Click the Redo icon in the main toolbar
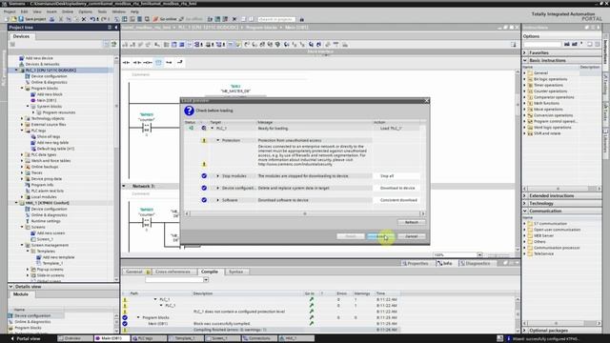This screenshot has height=343, width=610. 104,19
